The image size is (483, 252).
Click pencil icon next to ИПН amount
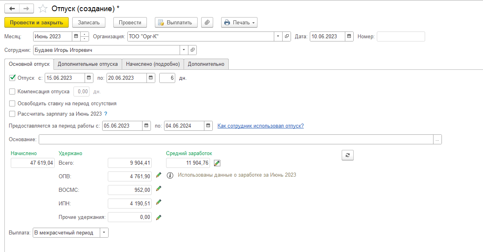(159, 202)
